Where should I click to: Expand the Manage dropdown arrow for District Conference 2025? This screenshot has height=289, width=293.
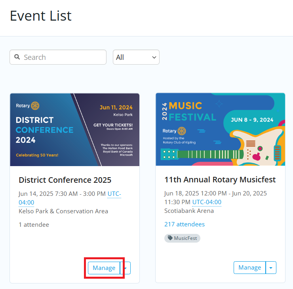tap(126, 268)
